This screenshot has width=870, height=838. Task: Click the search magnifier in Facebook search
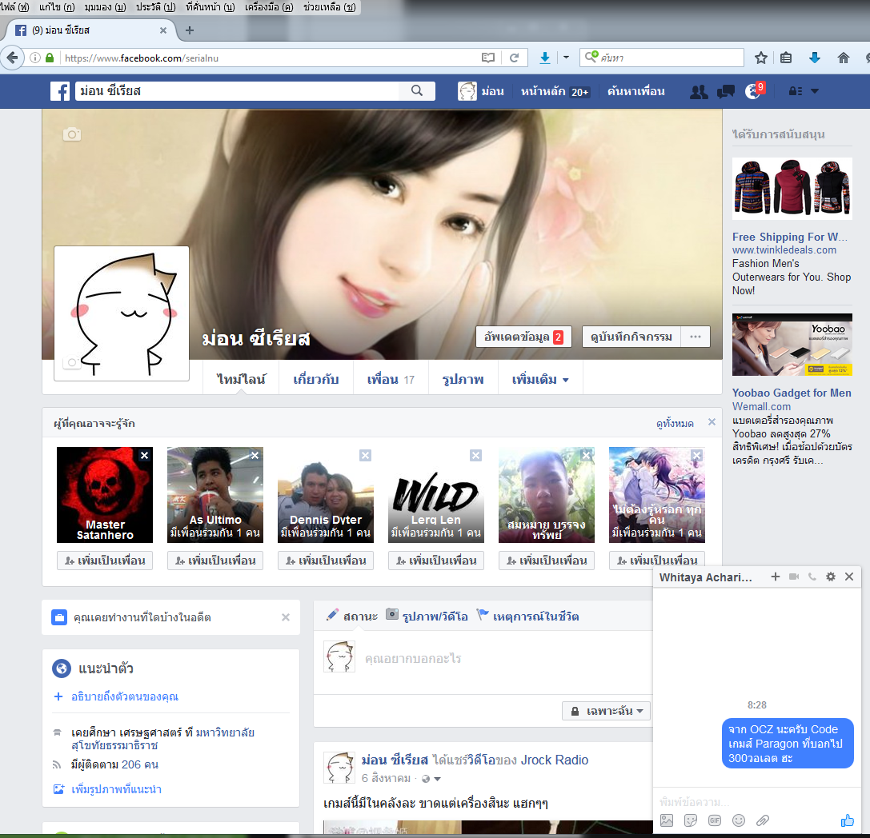pyautogui.click(x=417, y=91)
